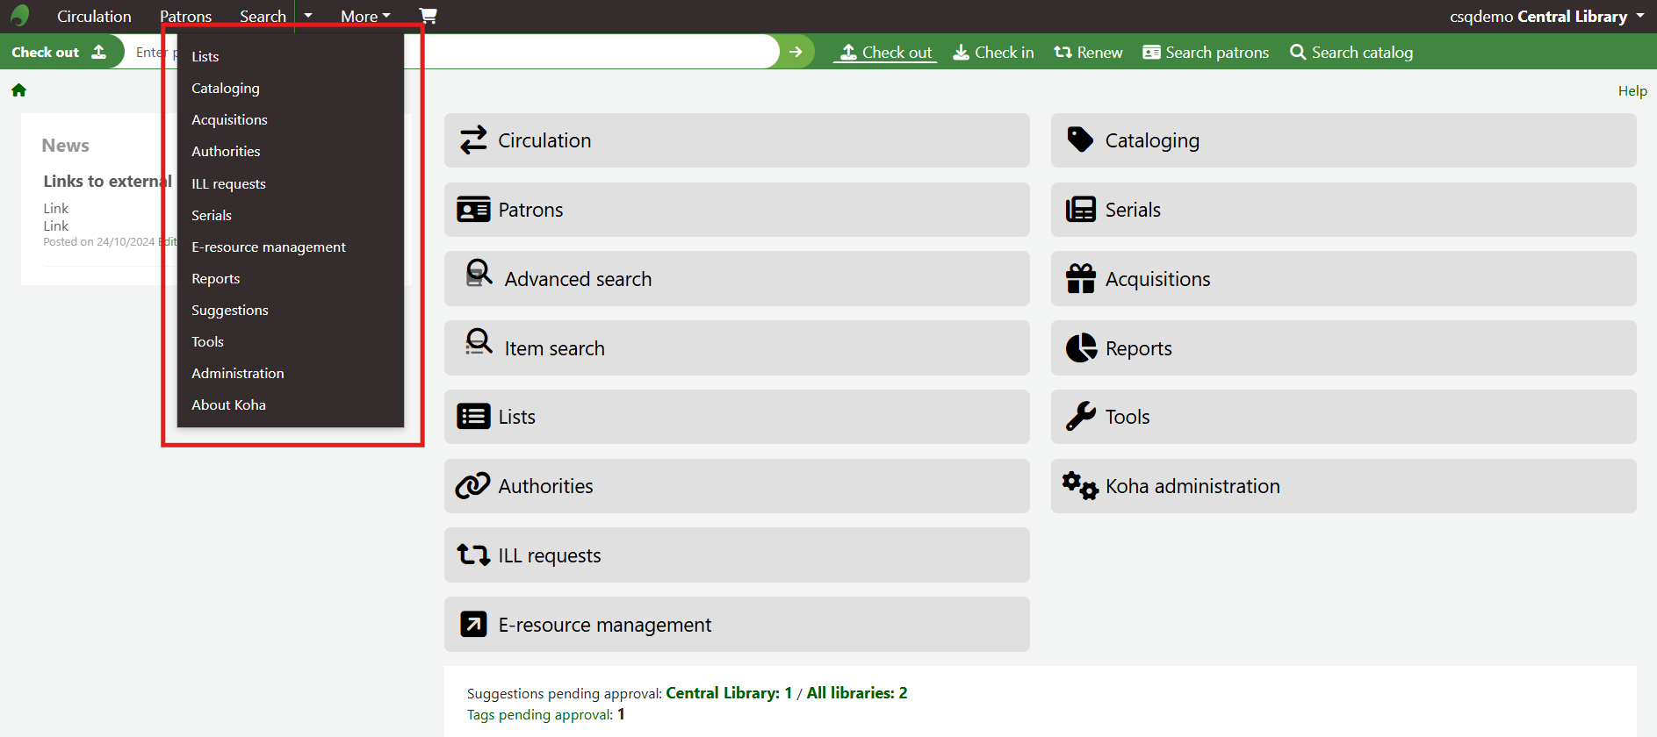The height and width of the screenshot is (737, 1657).
Task: Open Serials from the More menu
Action: [291, 215]
